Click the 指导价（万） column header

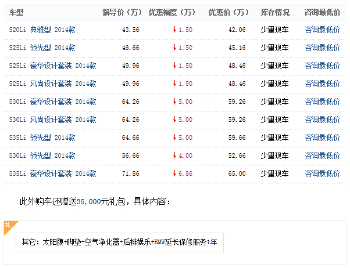pos(122,12)
